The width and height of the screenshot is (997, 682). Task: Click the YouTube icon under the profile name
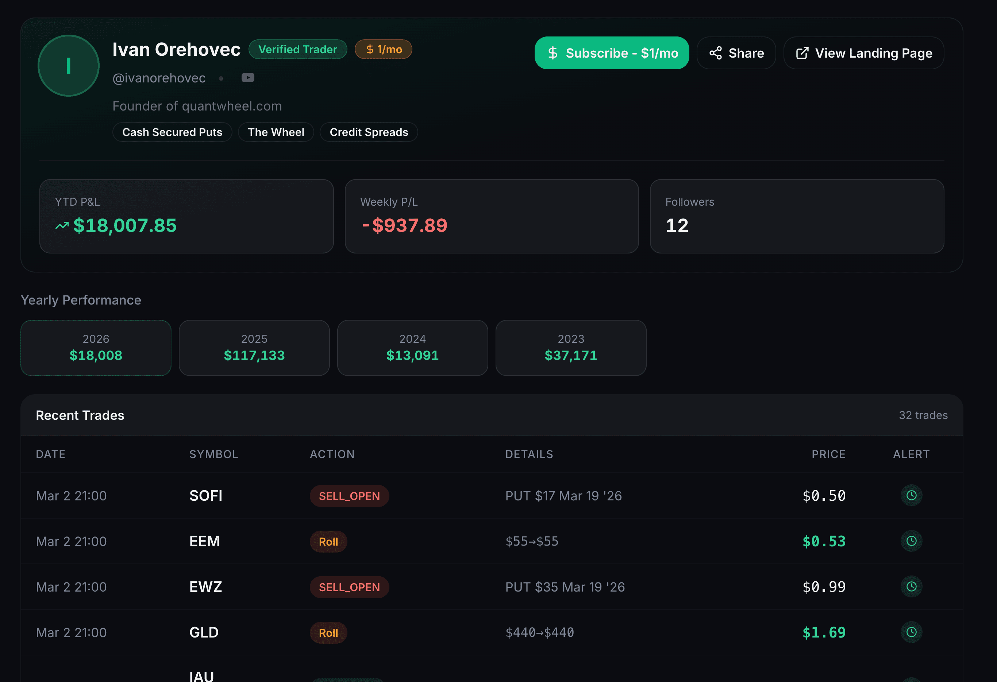(247, 78)
